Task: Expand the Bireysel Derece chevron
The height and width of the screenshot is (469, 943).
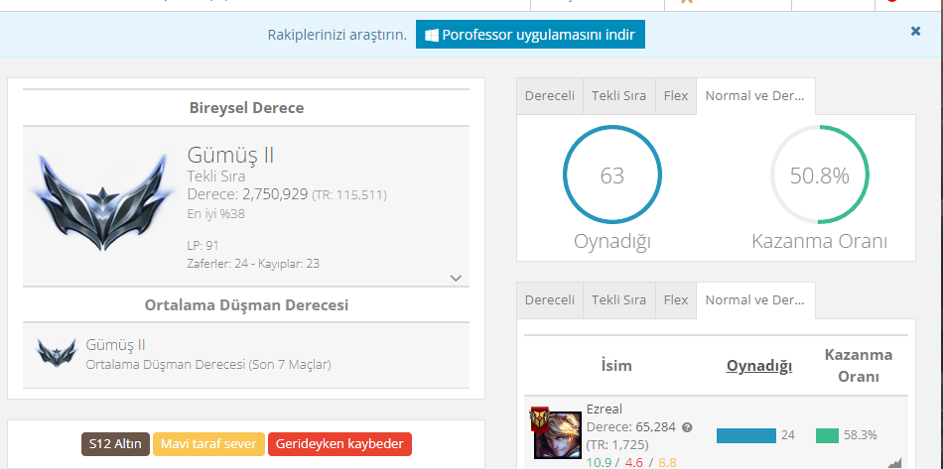Action: coord(456,278)
